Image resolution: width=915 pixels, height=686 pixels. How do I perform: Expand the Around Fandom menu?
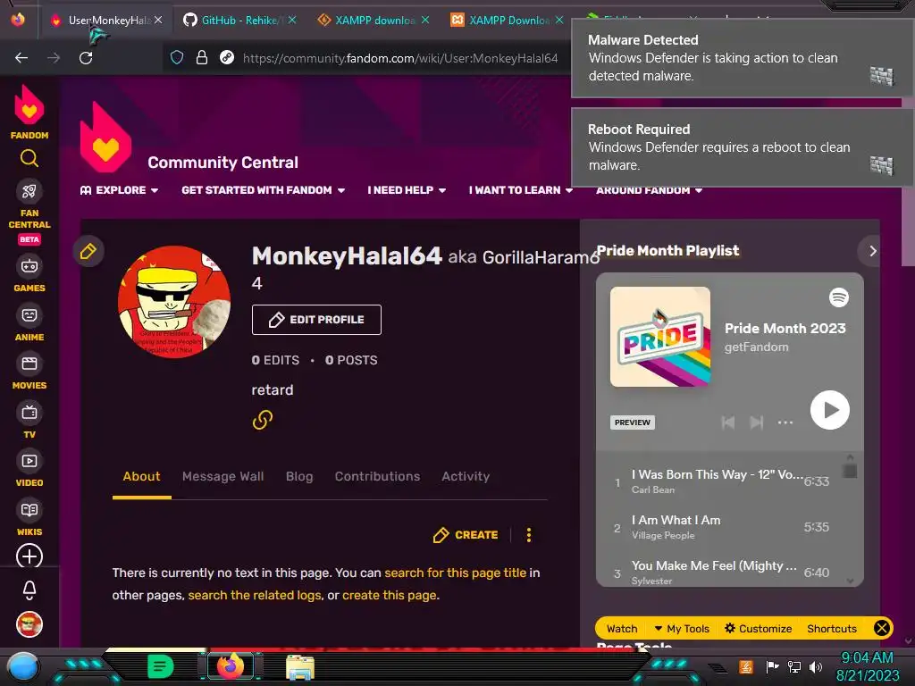click(649, 191)
